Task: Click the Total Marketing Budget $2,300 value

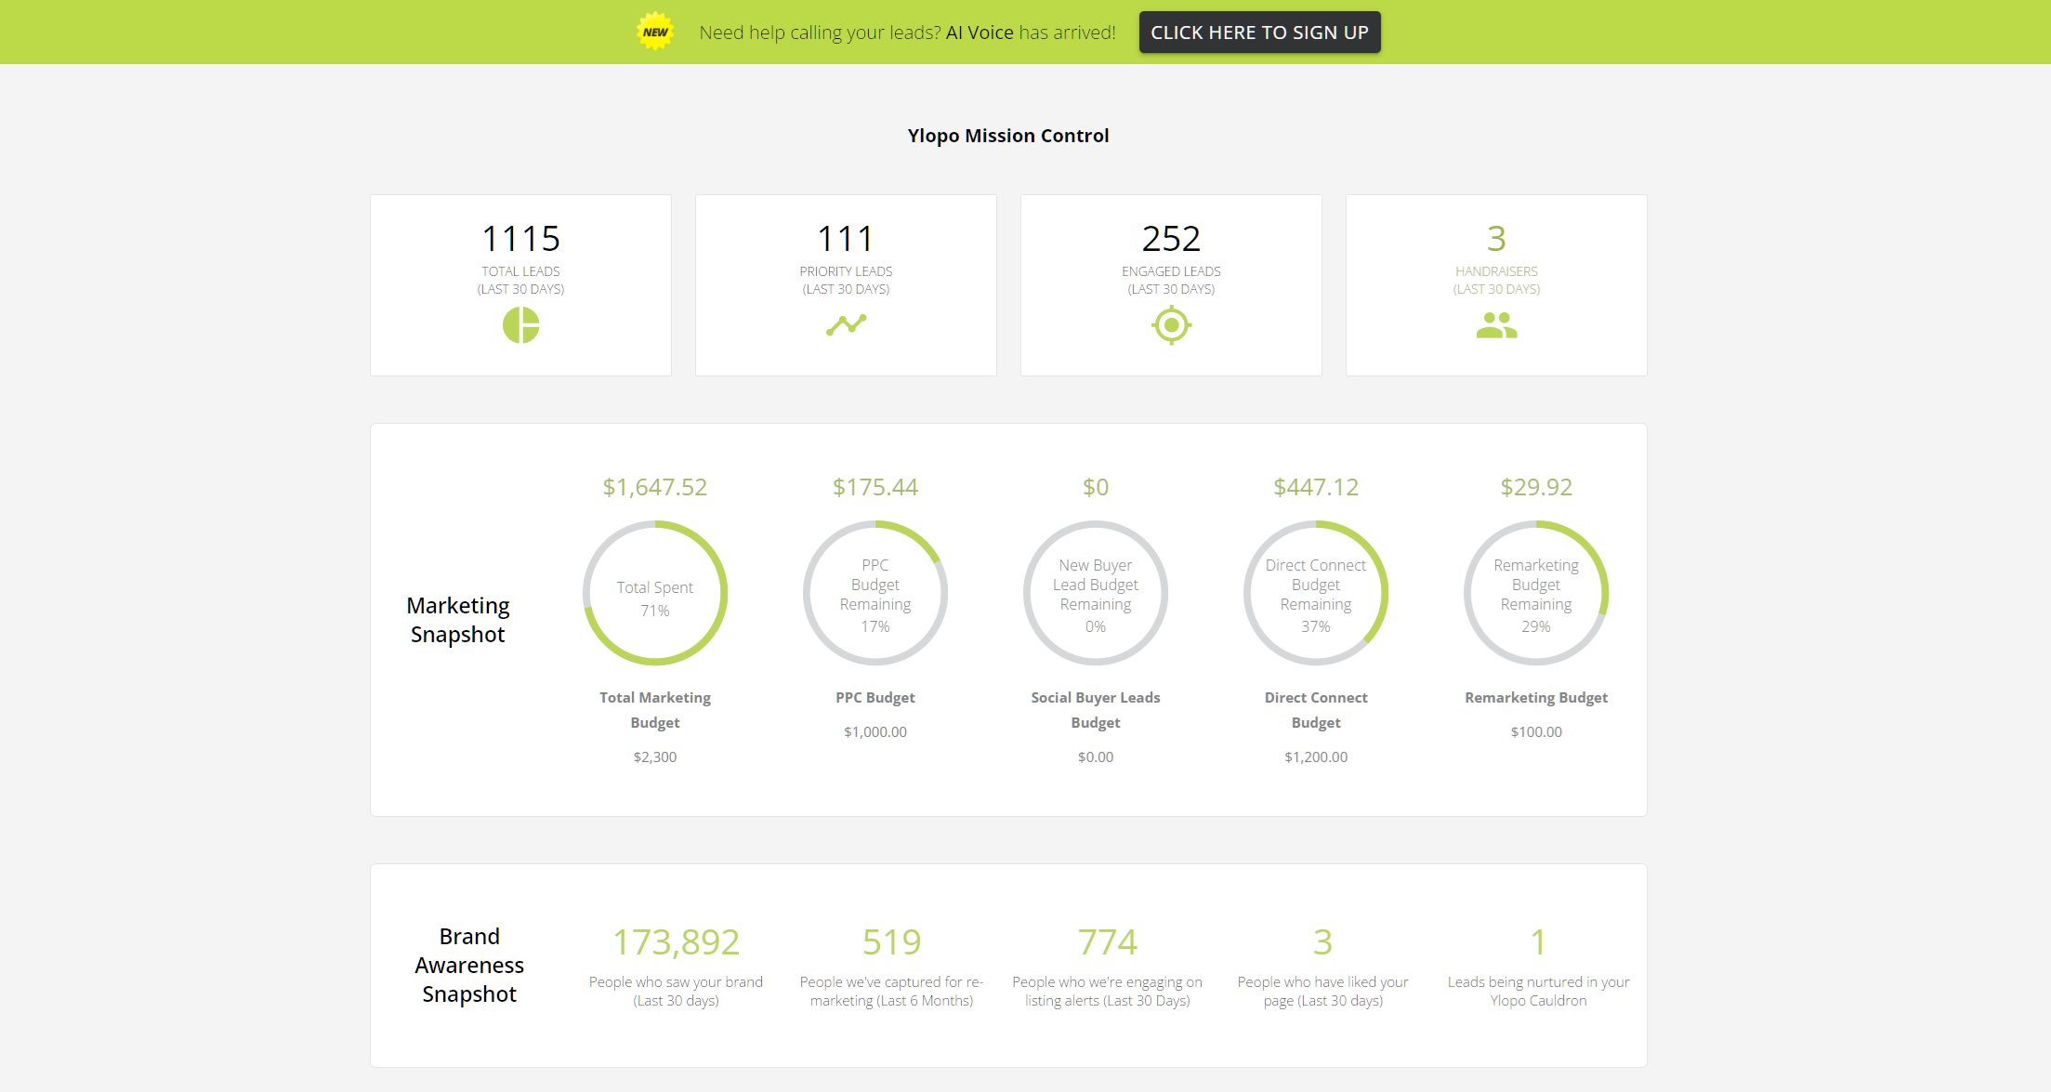Action: point(654,757)
